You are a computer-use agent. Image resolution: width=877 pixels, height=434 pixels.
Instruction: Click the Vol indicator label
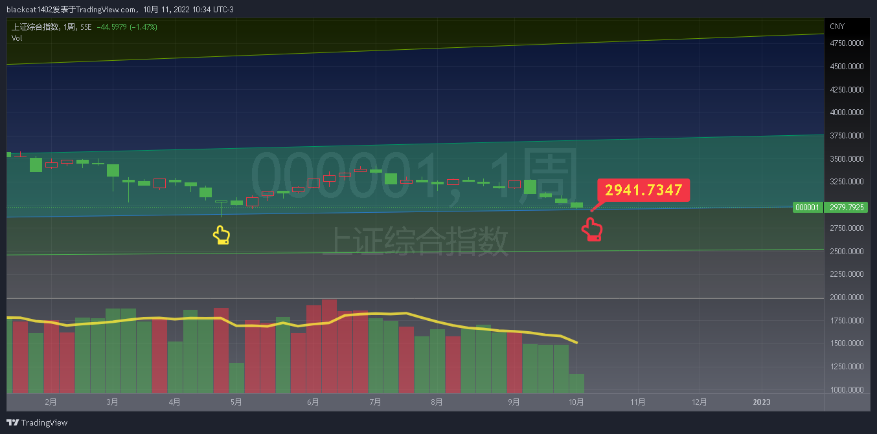tap(17, 38)
